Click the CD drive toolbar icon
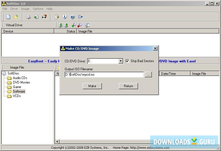Viewport: 221px width, 151px height. pos(29,17)
